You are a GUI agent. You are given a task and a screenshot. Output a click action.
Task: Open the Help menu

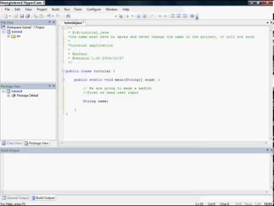(126, 9)
